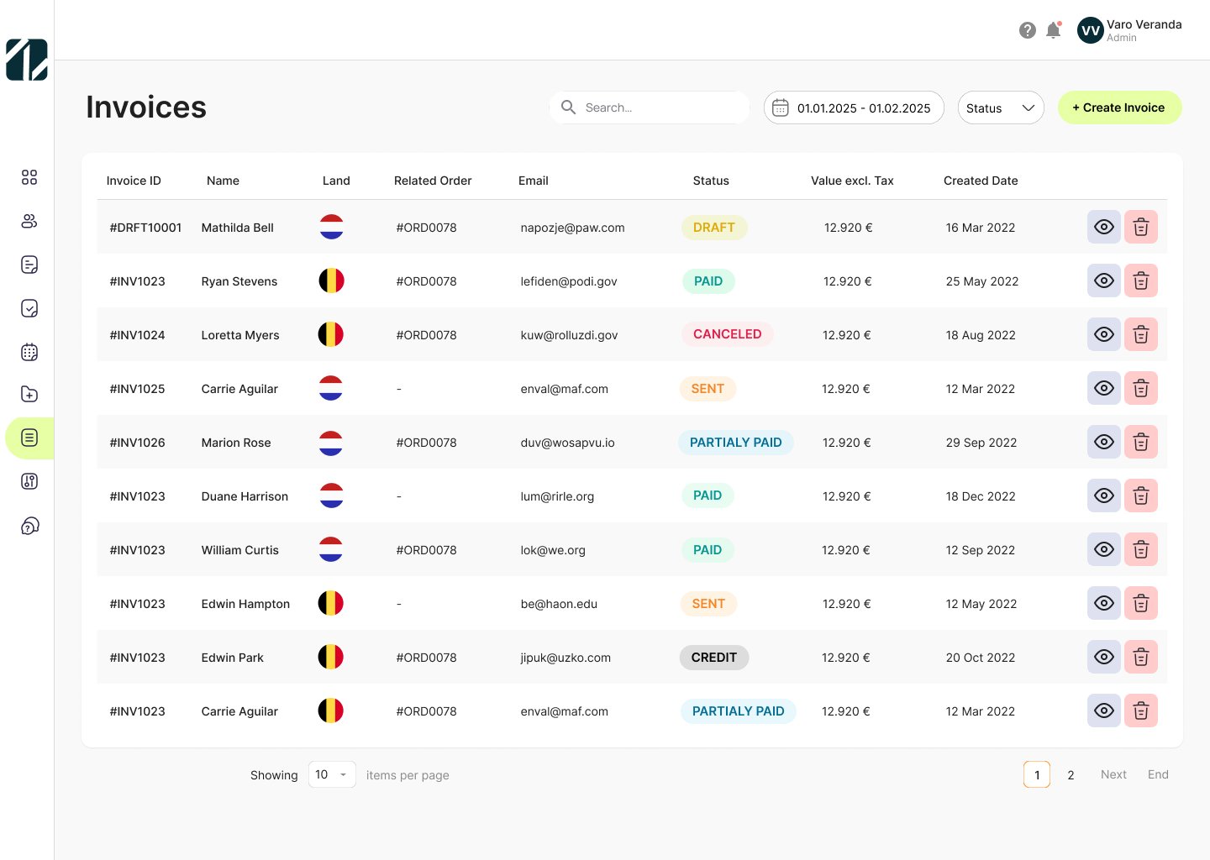Open the users icon in sidebar
The image size is (1210, 860).
click(x=29, y=221)
